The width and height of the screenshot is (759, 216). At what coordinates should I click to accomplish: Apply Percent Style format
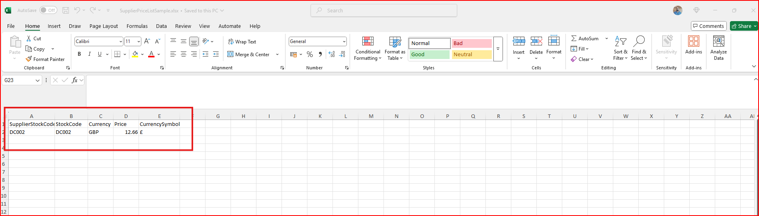tap(310, 54)
